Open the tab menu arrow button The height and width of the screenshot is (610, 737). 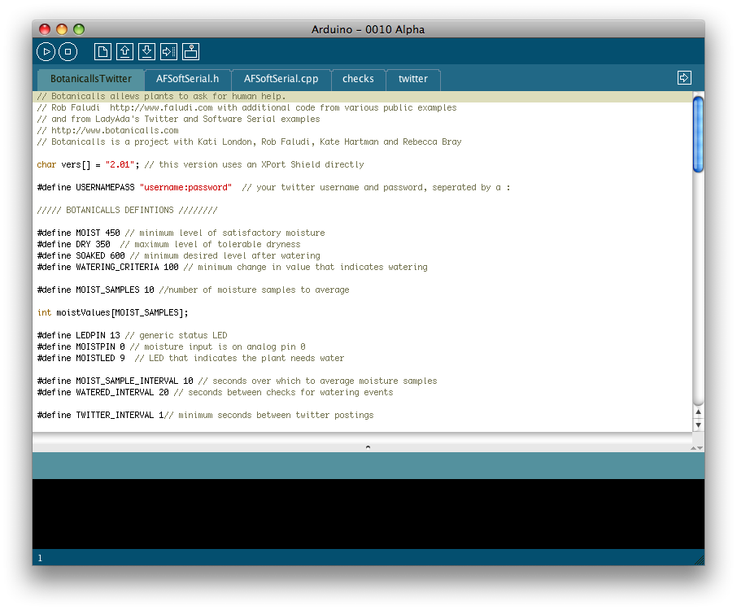(684, 77)
